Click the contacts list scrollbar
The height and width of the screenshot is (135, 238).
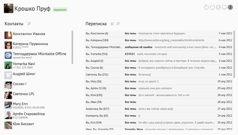(x=72, y=47)
